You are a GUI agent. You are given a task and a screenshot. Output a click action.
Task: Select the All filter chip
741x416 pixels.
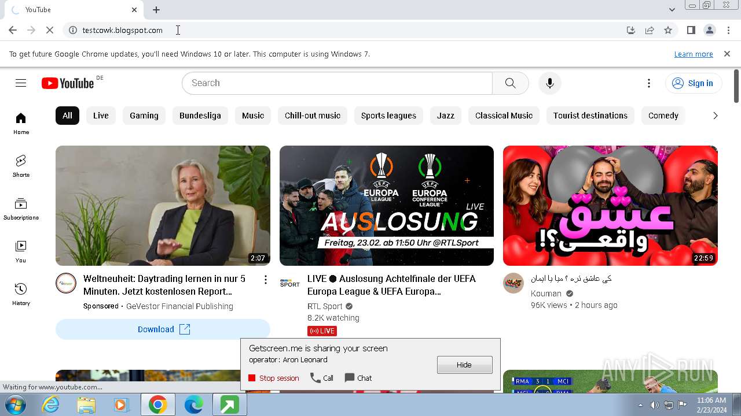pyautogui.click(x=67, y=116)
